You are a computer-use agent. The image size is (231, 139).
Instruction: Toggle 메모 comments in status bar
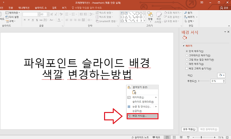tap(156, 137)
